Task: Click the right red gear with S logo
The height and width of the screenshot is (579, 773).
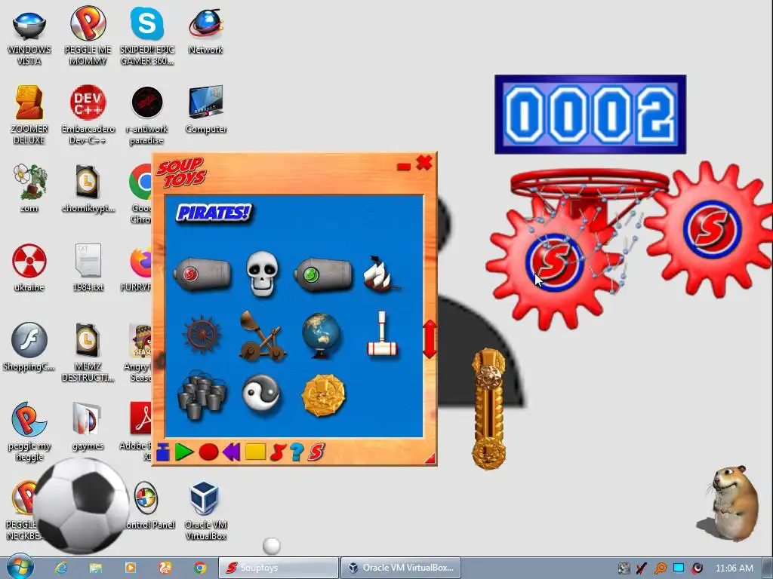Action: tap(711, 229)
